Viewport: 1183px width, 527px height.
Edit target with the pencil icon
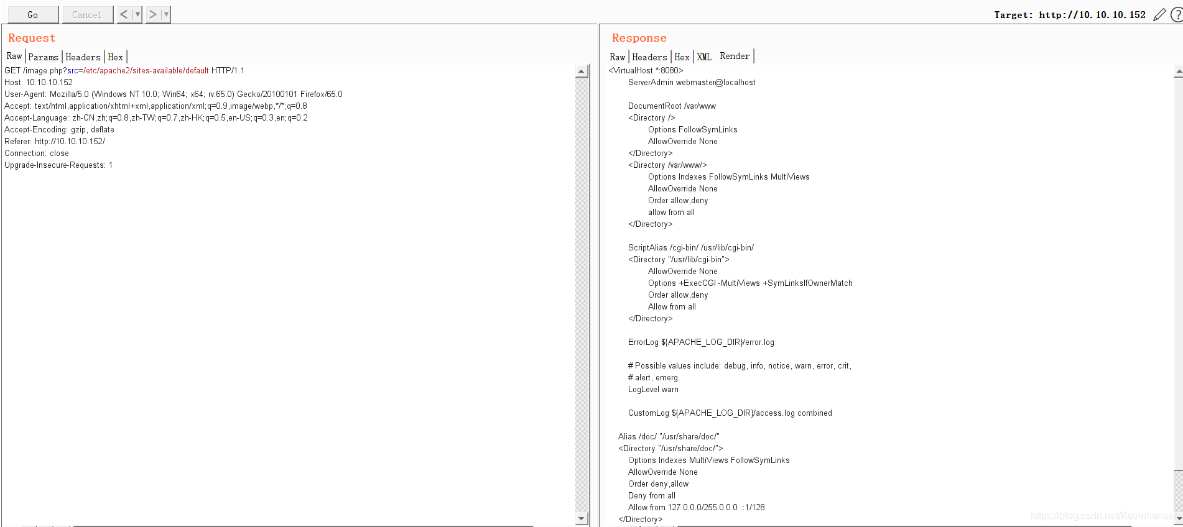tap(1159, 15)
